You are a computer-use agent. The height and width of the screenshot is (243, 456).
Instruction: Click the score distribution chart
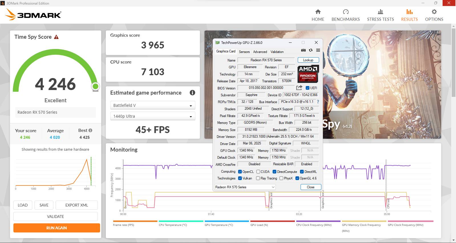[x=55, y=173]
